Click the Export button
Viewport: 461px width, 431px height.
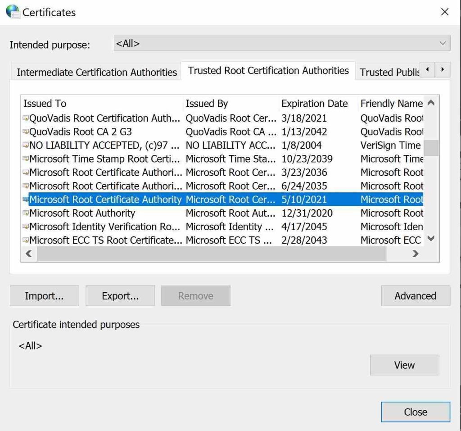tap(120, 296)
